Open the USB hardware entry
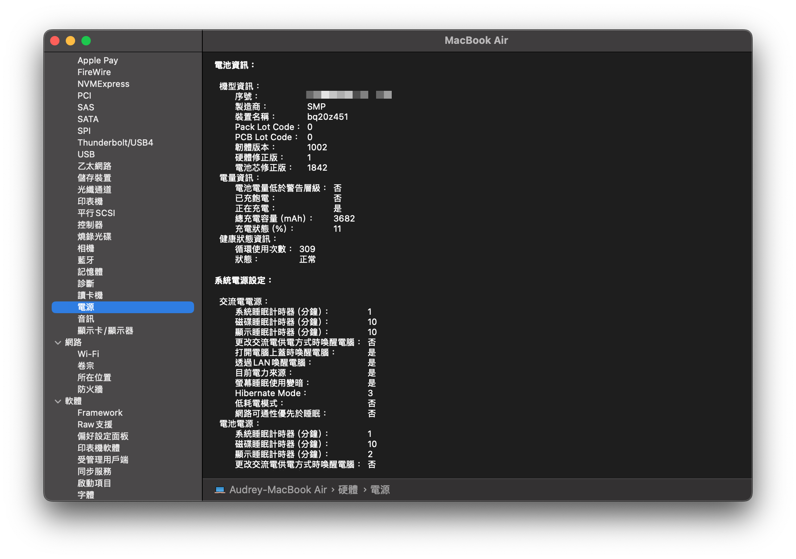The width and height of the screenshot is (796, 559). pyautogui.click(x=86, y=154)
